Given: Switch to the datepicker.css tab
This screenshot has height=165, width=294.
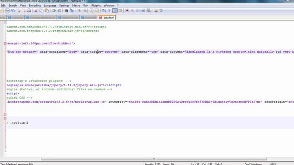Looking at the screenshot, I should pyautogui.click(x=68, y=17).
